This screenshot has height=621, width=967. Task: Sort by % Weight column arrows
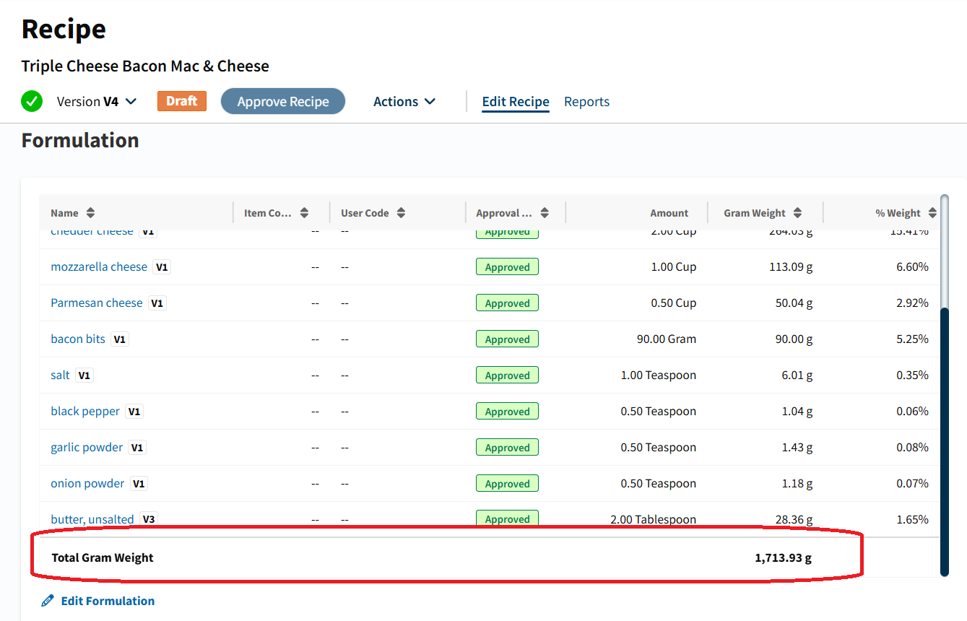(932, 213)
